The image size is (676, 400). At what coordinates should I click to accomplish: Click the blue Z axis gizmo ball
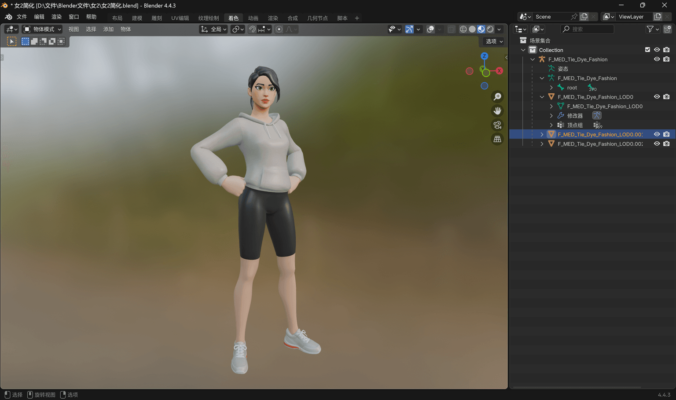[484, 56]
